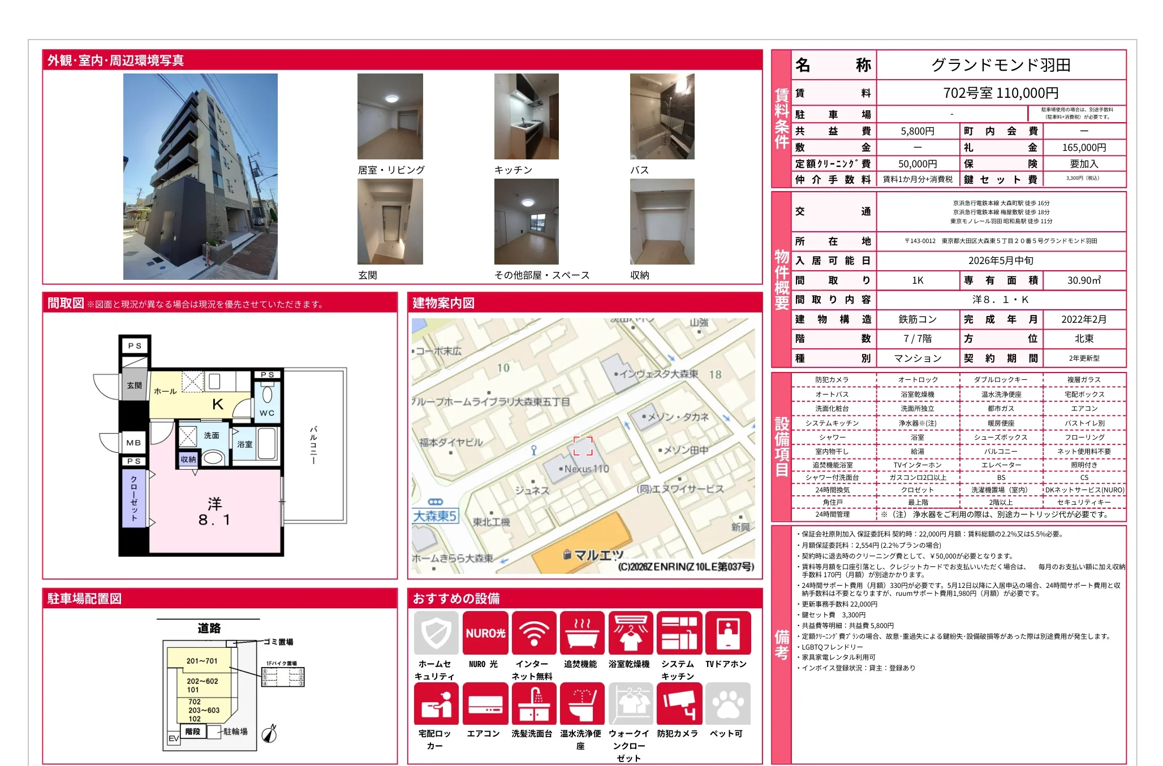Viewport: 1163px width, 766px height.
Task: Click the compass icon in parking diagram
Action: click(270, 734)
